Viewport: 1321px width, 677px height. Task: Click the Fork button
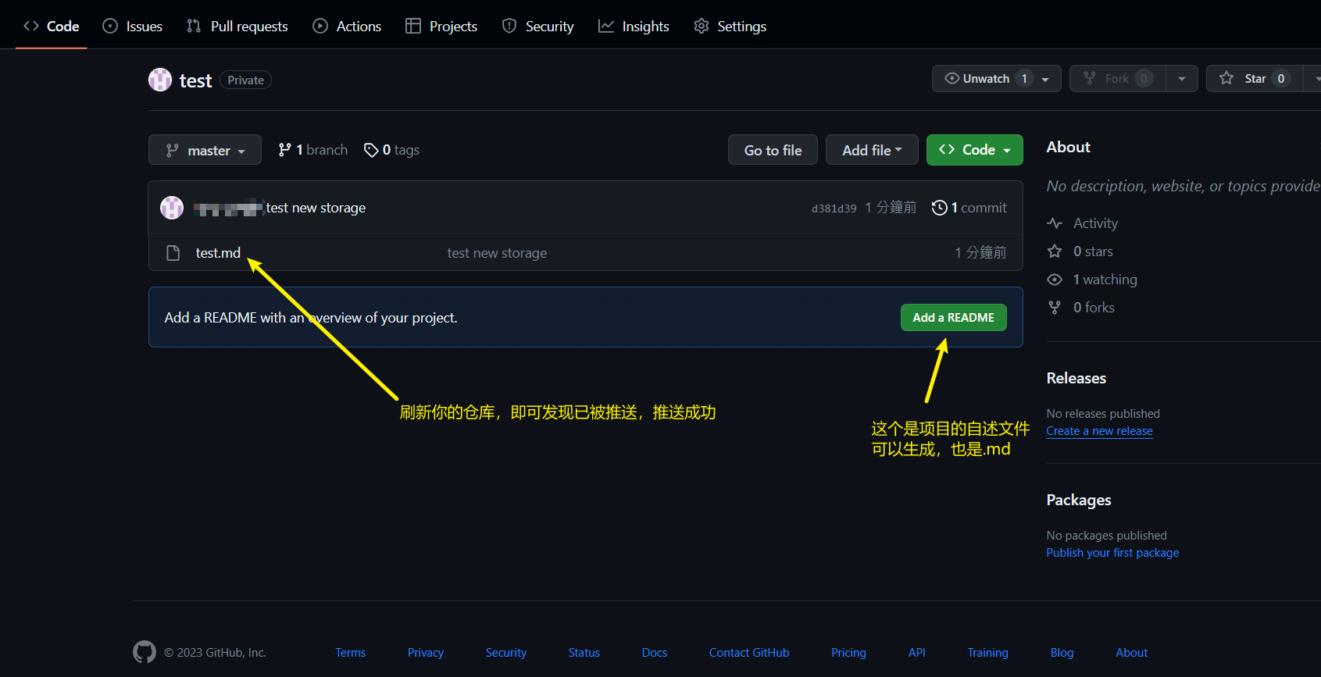pos(1118,79)
